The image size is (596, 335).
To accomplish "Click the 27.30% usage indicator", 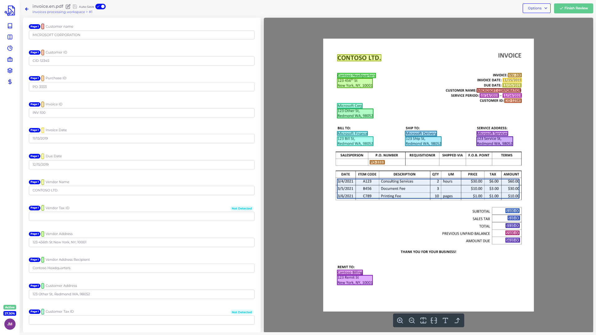I will 10,313.
